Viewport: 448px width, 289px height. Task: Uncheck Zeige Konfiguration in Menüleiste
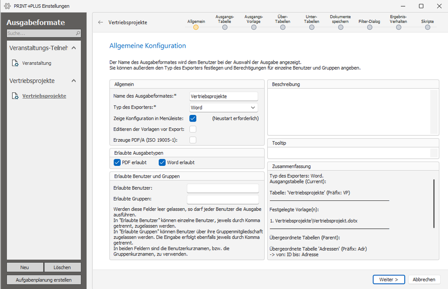[193, 118]
